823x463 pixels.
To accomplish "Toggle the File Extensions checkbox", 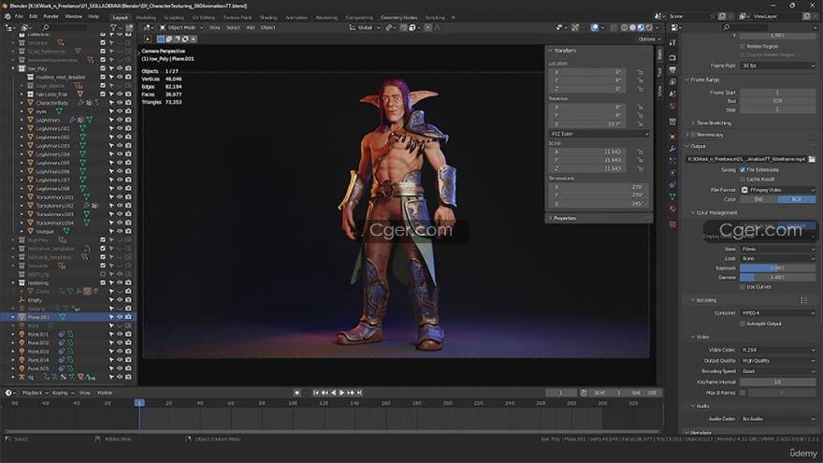I will tap(743, 169).
